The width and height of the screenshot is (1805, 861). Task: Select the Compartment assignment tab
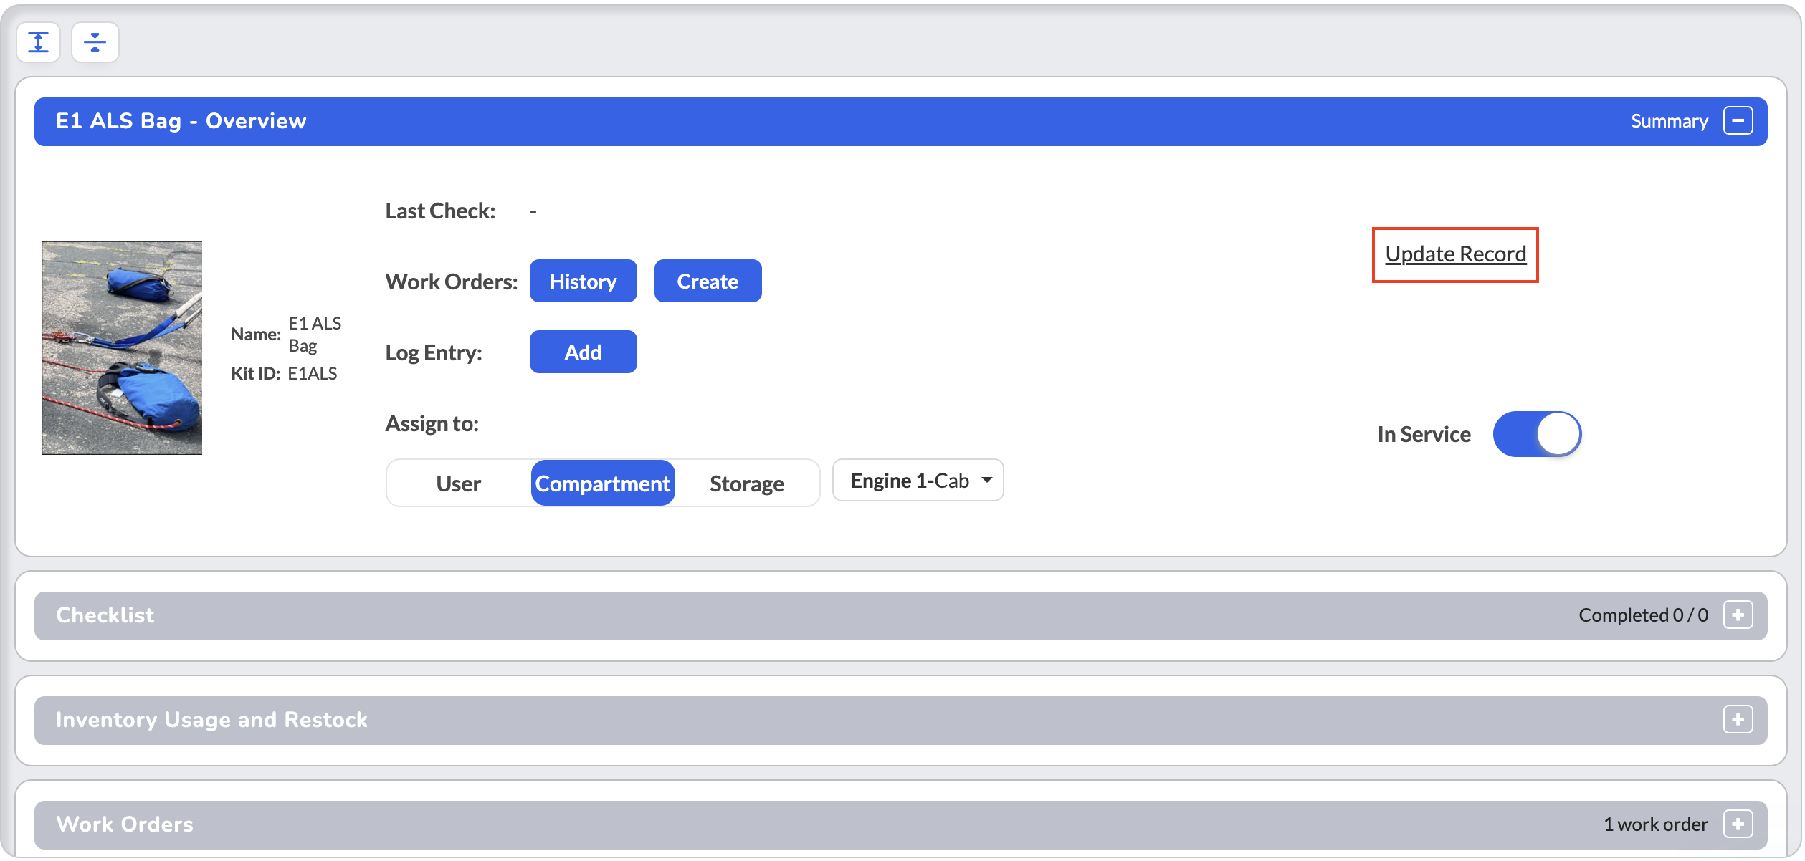603,484
